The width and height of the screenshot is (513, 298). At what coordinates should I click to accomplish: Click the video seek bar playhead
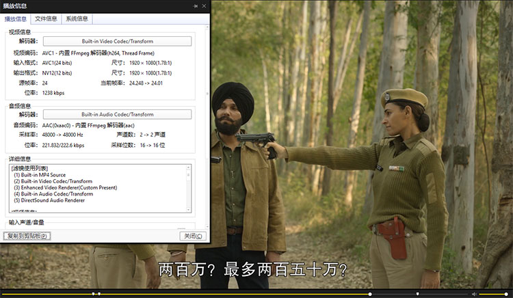click(x=370, y=294)
